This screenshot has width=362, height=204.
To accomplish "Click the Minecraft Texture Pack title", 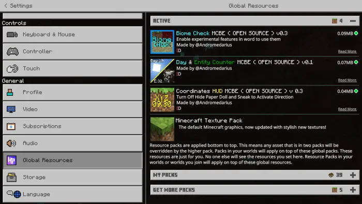I will coord(209,120).
